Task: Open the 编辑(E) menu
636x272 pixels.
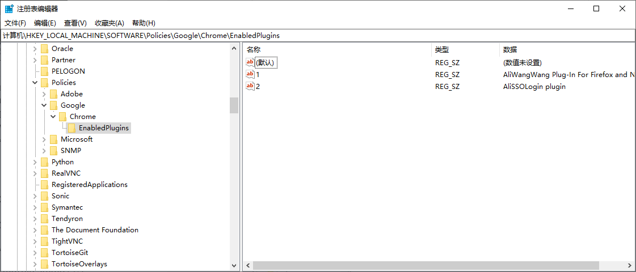Action: click(x=45, y=23)
